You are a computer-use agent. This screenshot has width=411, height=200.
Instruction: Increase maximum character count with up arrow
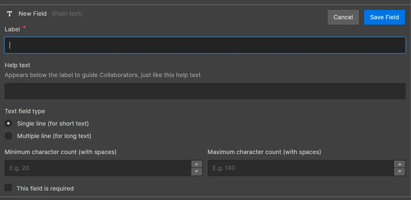(400, 164)
